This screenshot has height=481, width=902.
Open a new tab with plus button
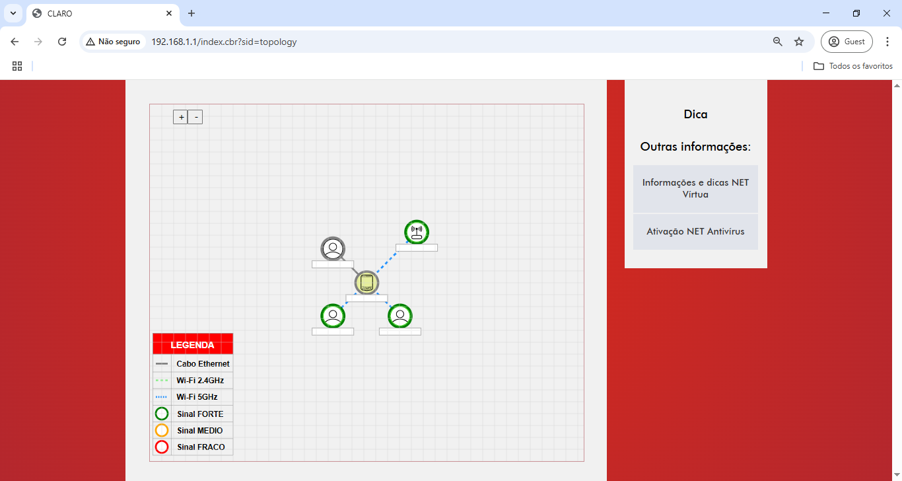click(191, 13)
